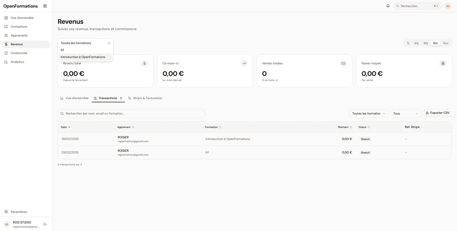457x231 pixels.
Task: Click the download icon on Exporter CSV
Action: click(x=427, y=113)
